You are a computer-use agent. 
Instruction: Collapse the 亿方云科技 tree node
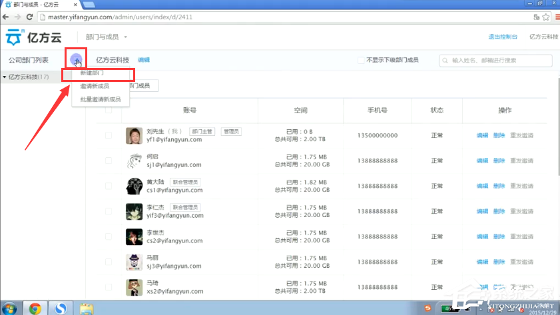[x=5, y=77]
